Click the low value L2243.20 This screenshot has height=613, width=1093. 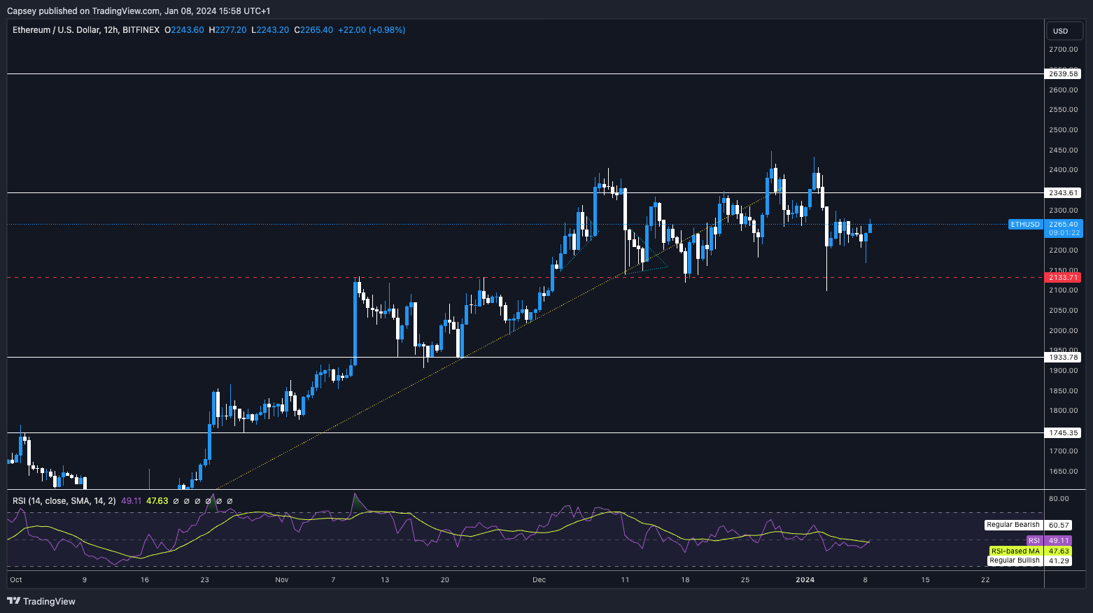[x=270, y=30]
